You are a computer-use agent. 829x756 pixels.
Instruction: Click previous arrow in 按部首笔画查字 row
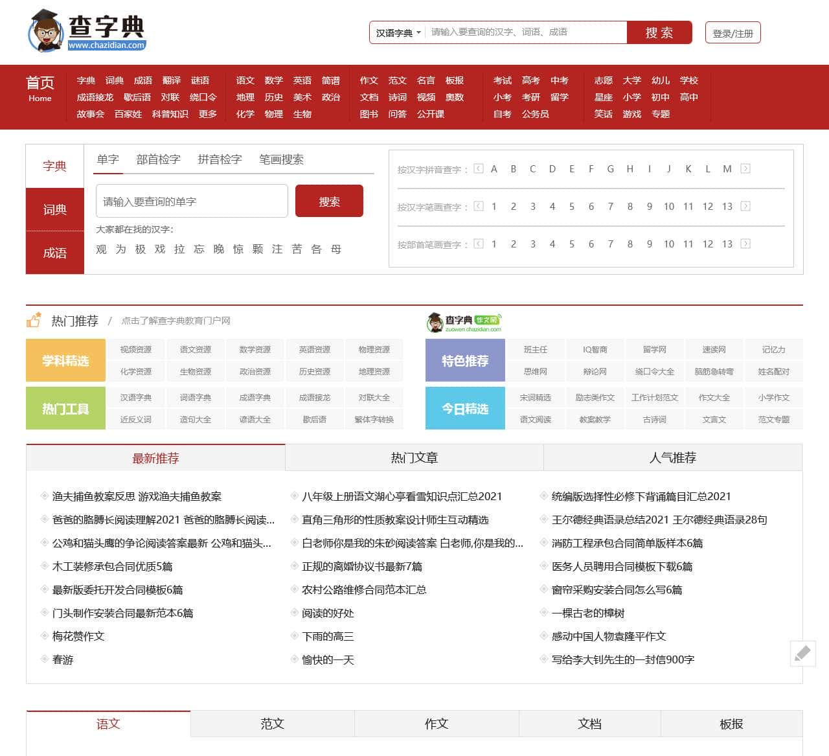pos(479,244)
